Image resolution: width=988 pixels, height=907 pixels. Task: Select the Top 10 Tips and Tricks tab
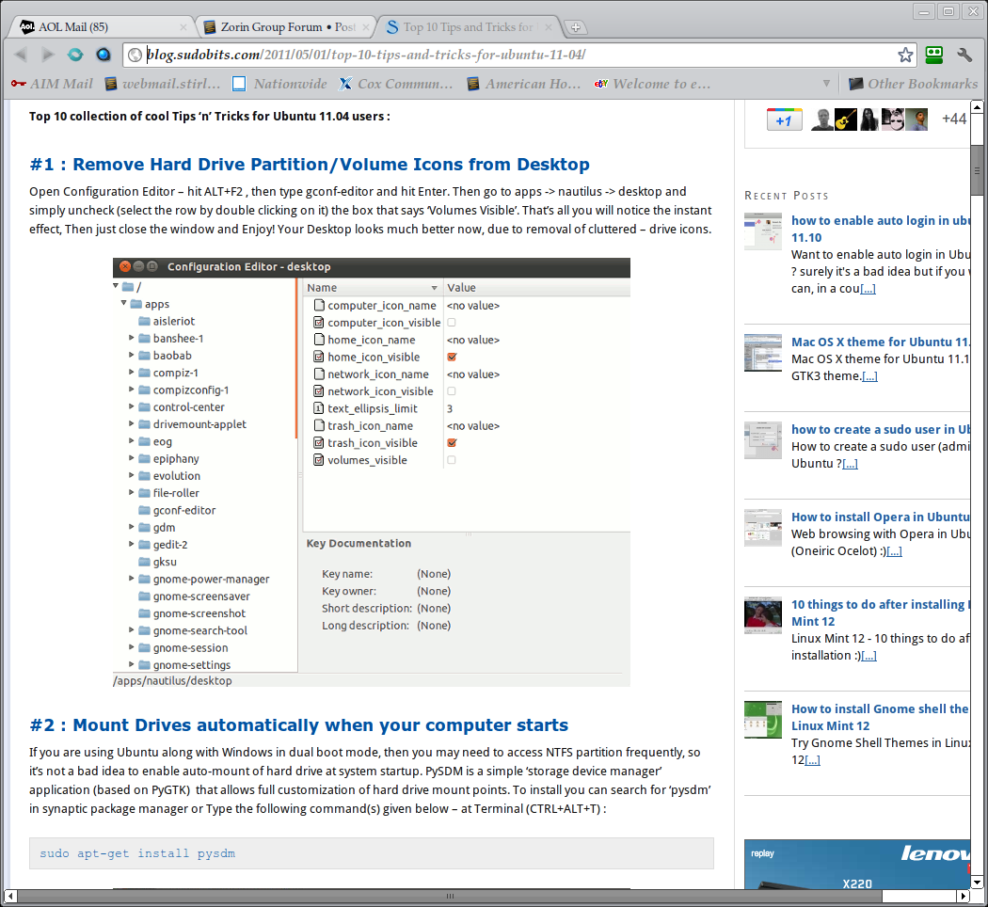click(470, 27)
